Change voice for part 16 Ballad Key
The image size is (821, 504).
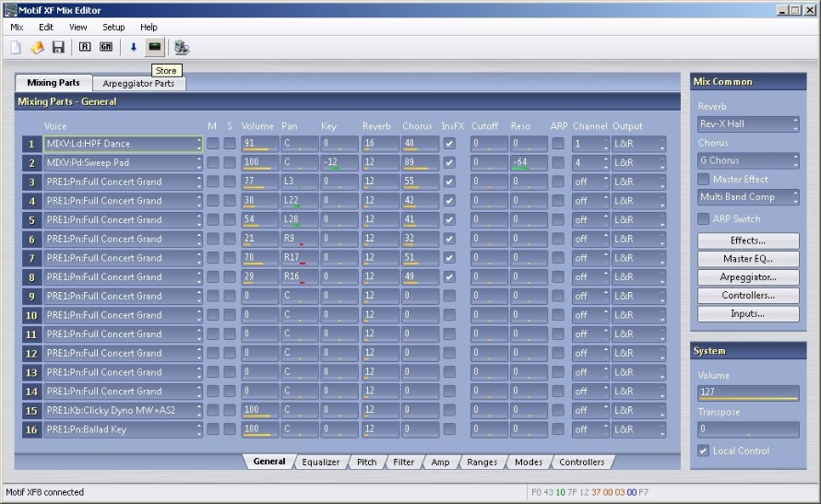click(123, 429)
